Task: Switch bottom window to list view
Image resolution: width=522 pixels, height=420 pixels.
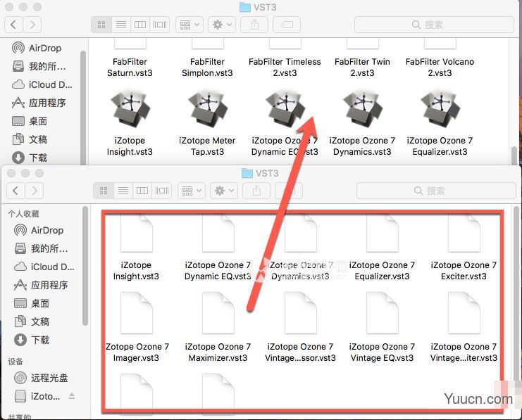Action: 123,191
